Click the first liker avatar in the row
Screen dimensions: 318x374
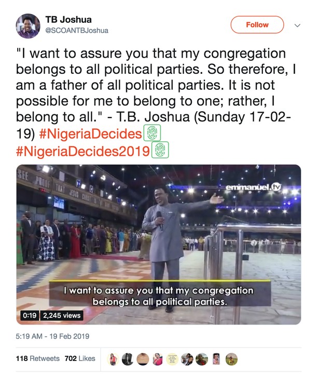(x=113, y=358)
